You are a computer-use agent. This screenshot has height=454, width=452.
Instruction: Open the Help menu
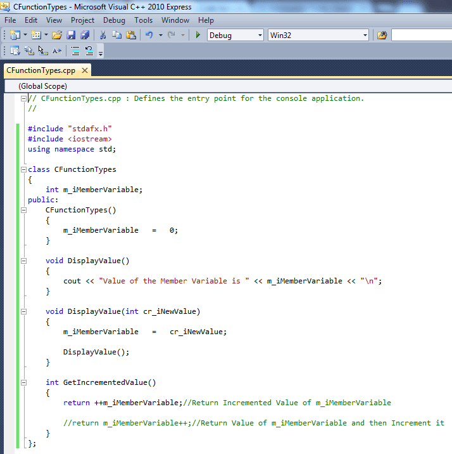(x=206, y=20)
